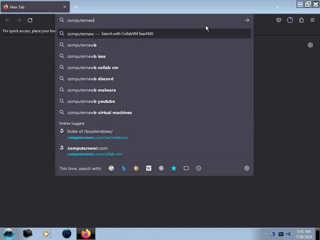Select the New Tab tab
Screen dimensions: 320x240
[35, 7]
